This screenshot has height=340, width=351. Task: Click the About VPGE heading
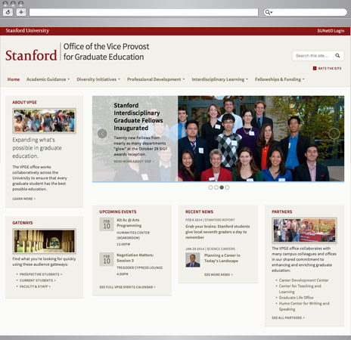point(24,102)
